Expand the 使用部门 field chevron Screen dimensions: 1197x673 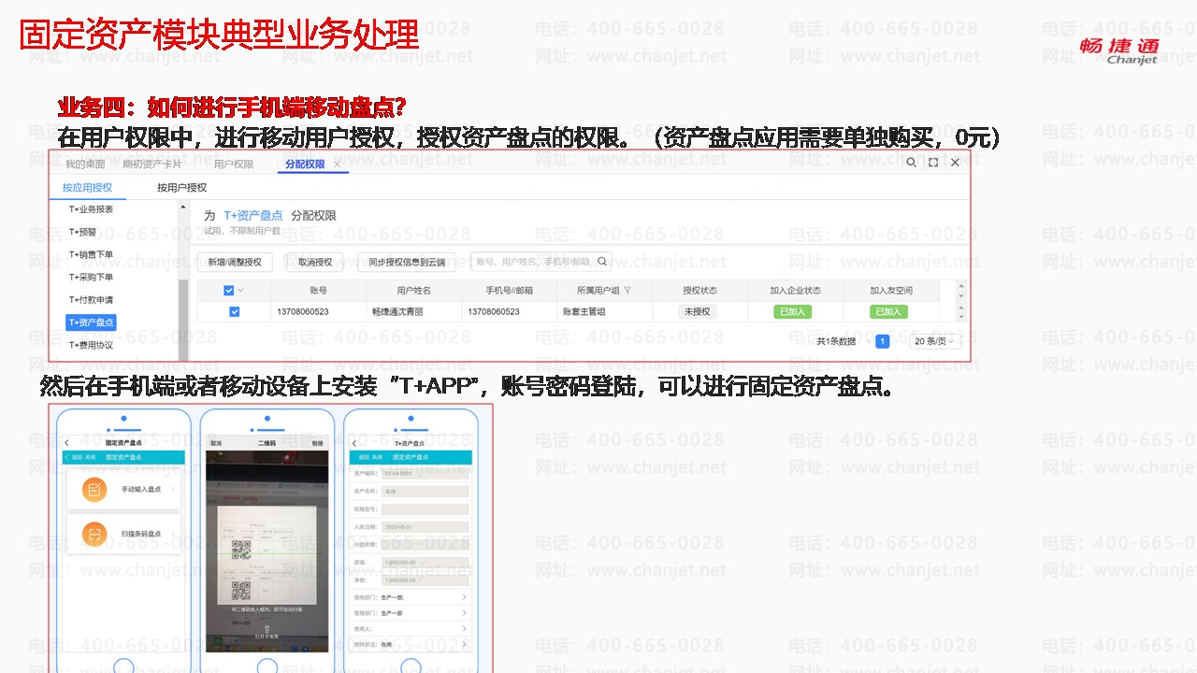click(464, 598)
